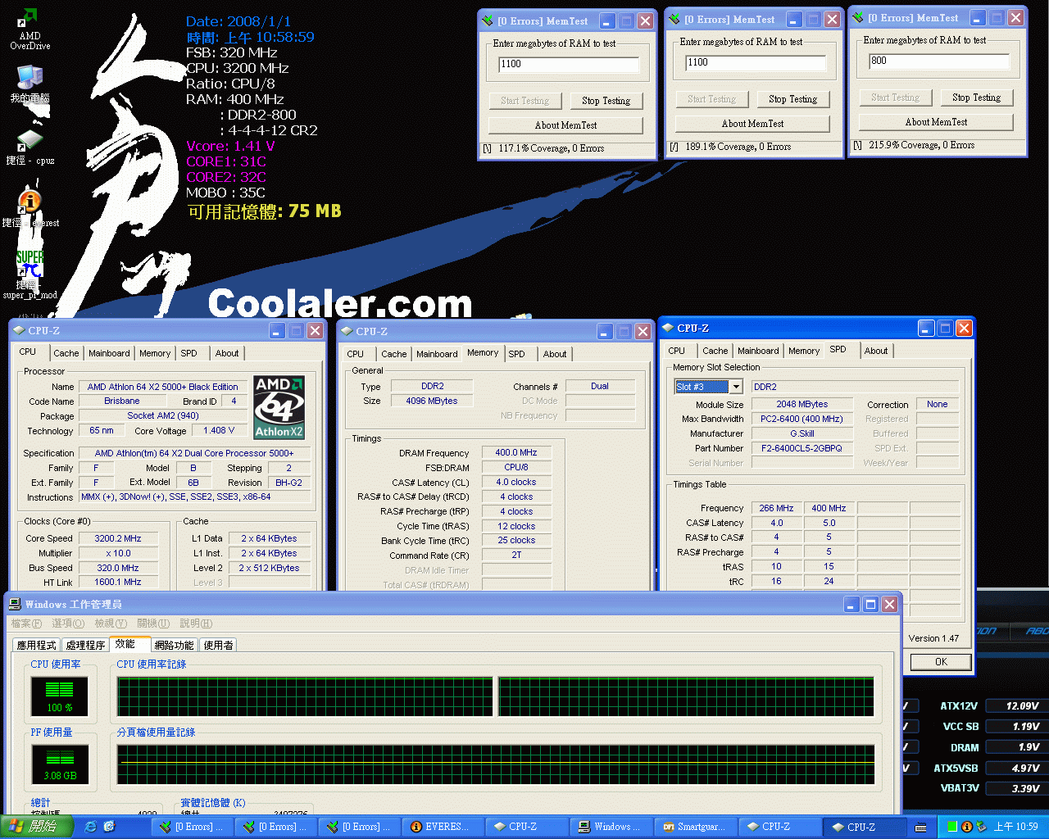
Task: Click the 開始 Start button
Action: click(x=36, y=827)
